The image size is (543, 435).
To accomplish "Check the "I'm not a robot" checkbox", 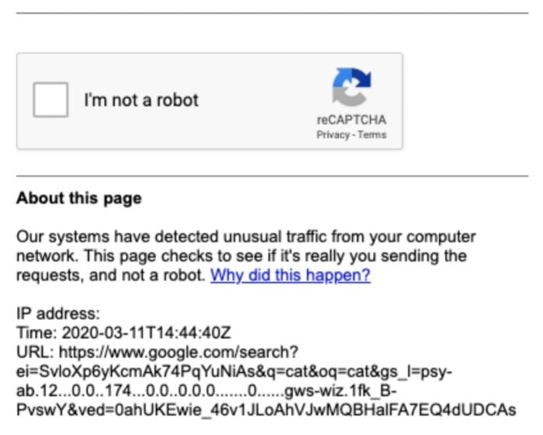I will (50, 100).
